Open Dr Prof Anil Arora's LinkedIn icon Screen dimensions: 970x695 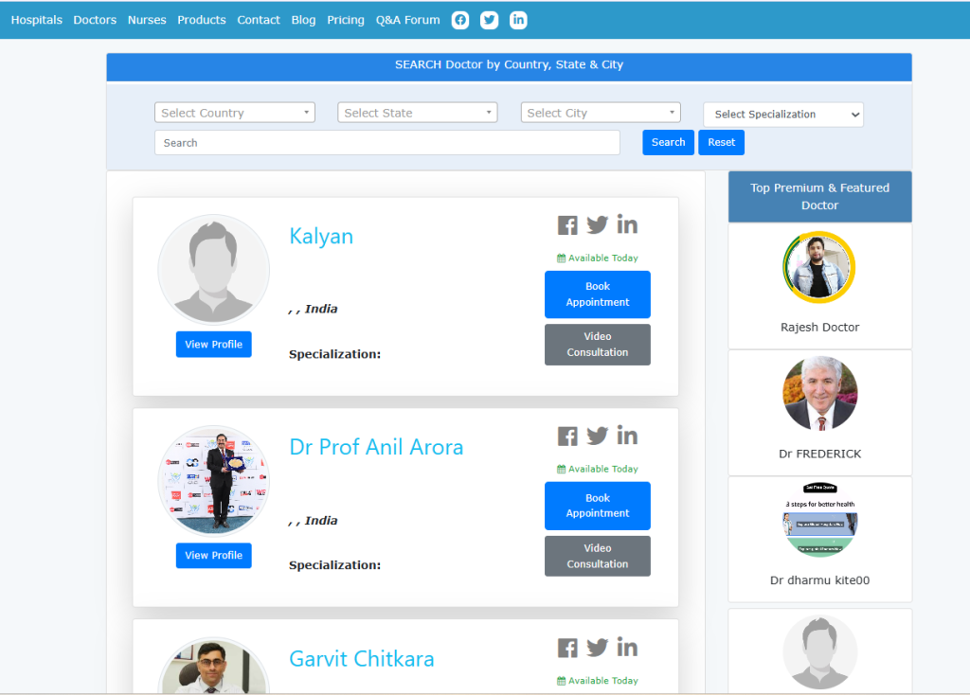(x=627, y=436)
